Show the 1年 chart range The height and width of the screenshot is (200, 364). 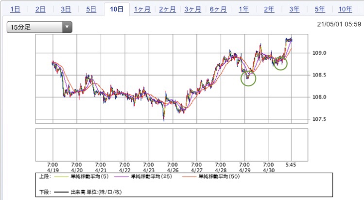(x=244, y=9)
